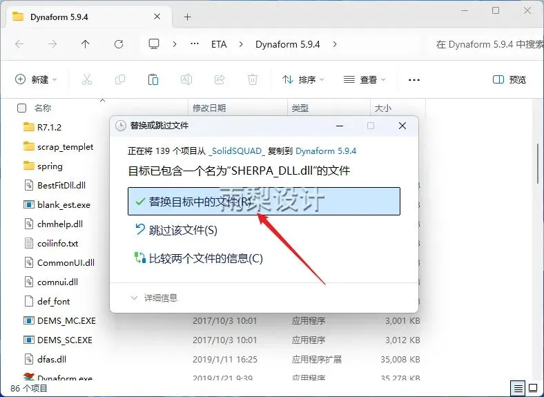The height and width of the screenshot is (397, 544).
Task: Click the share icon in toolbar
Action: tap(220, 79)
